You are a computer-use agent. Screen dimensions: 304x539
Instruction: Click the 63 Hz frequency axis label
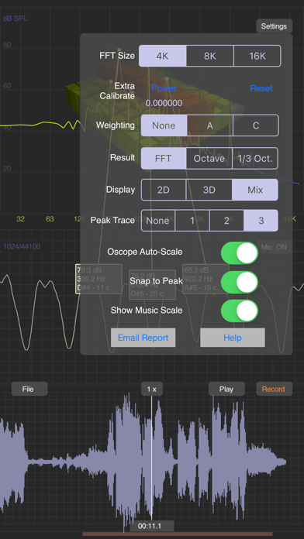pos(50,218)
